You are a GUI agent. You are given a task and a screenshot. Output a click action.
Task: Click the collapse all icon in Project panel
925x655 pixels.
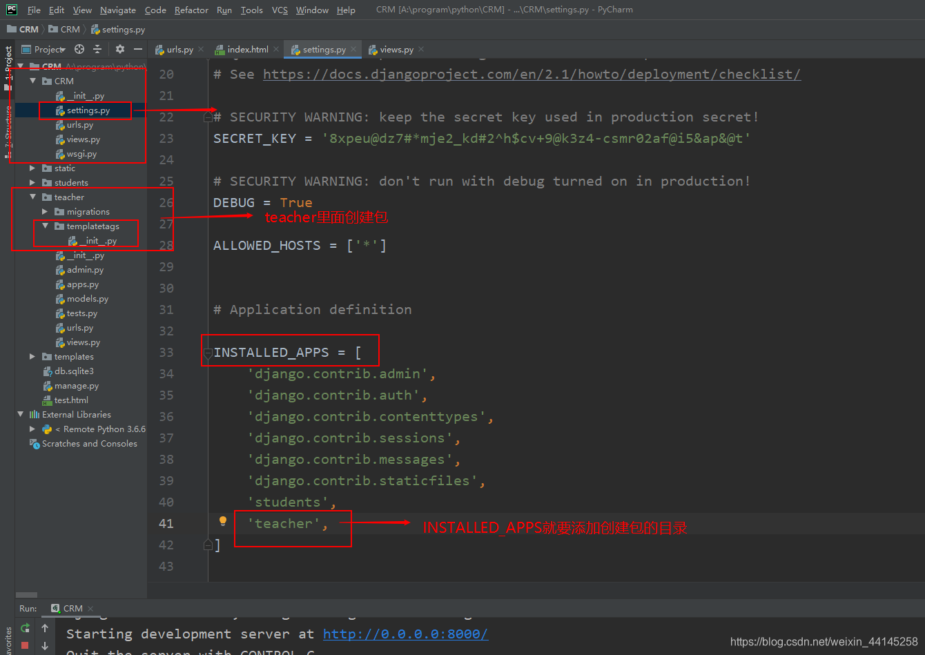[97, 49]
